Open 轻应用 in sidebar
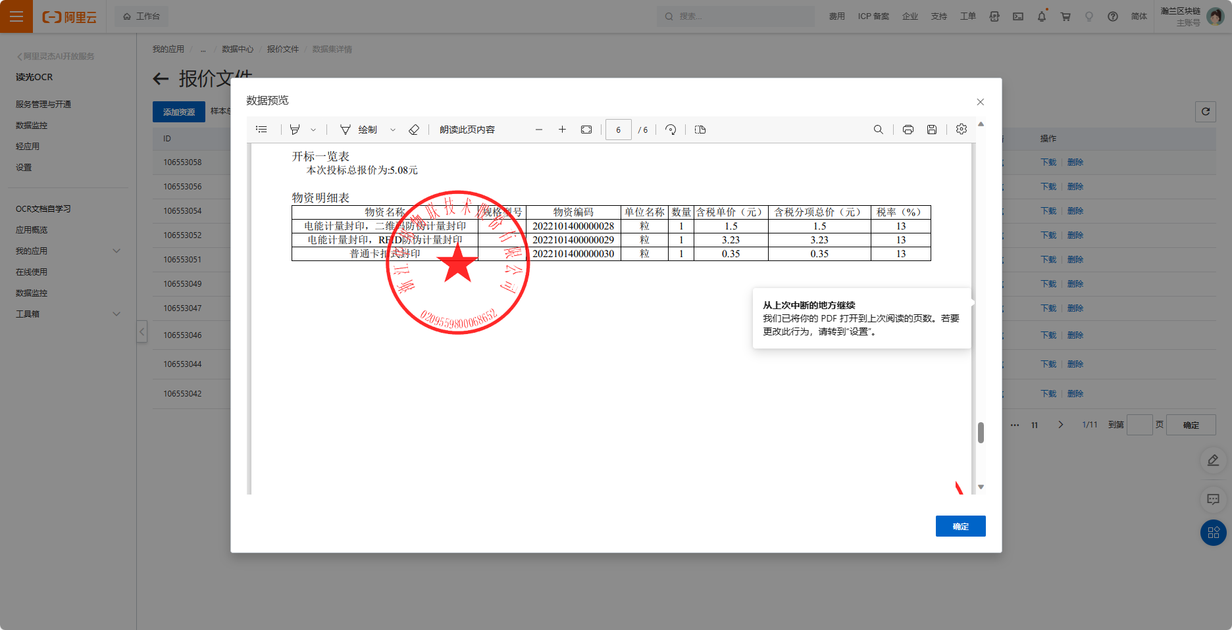Viewport: 1232px width, 630px height. coord(28,147)
